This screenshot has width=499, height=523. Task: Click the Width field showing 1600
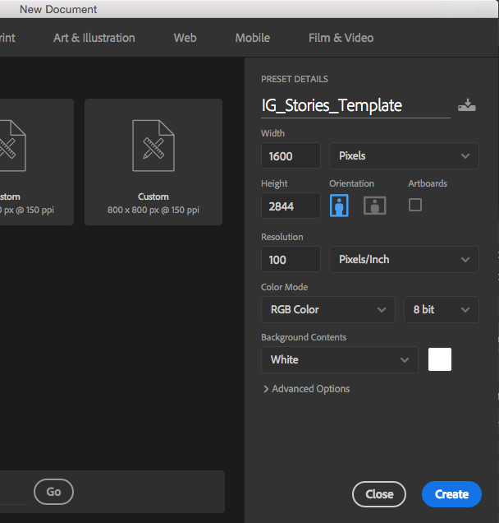(x=291, y=155)
